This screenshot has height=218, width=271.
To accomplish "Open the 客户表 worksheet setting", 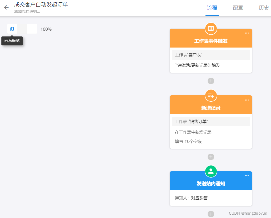I will [x=211, y=55].
